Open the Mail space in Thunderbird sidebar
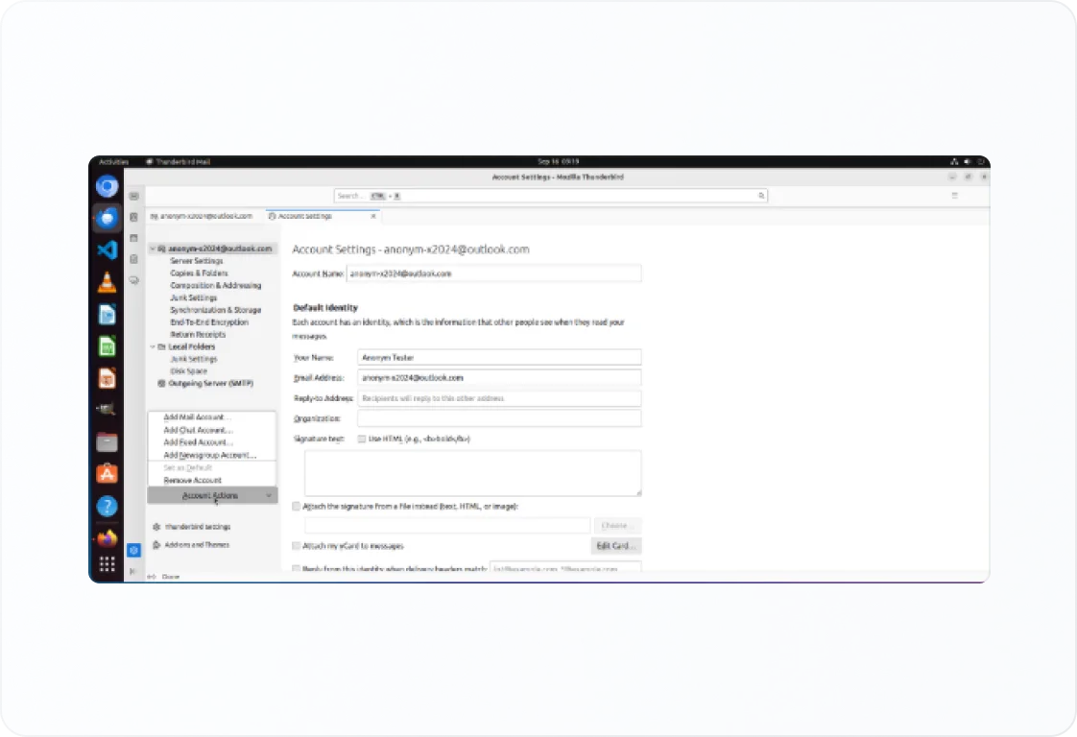This screenshot has height=737, width=1077. [x=134, y=196]
